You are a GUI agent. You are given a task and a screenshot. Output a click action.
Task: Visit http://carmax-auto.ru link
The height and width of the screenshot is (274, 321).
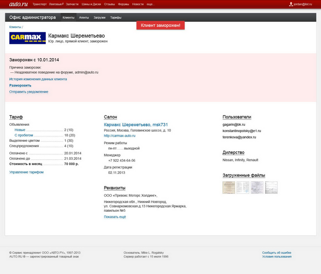coord(120,136)
